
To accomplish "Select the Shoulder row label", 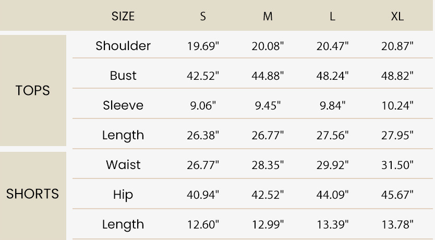I will (x=123, y=46).
